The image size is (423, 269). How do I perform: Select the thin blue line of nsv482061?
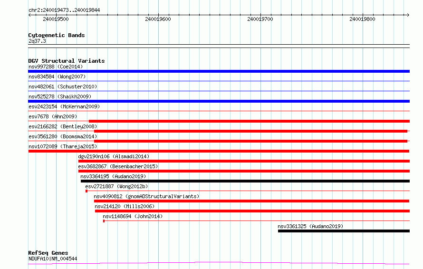219,91
